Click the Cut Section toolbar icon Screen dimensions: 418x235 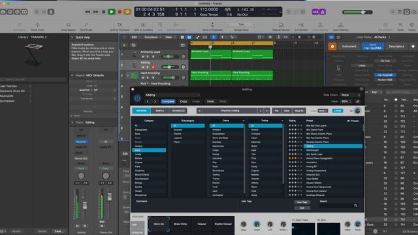click(301, 25)
